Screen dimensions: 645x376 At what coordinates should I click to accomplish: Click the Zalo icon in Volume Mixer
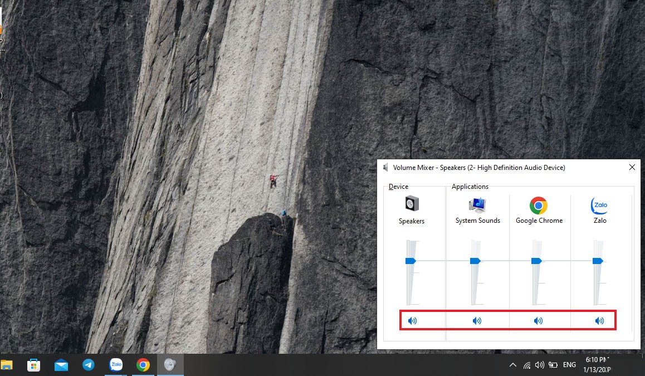tap(599, 205)
